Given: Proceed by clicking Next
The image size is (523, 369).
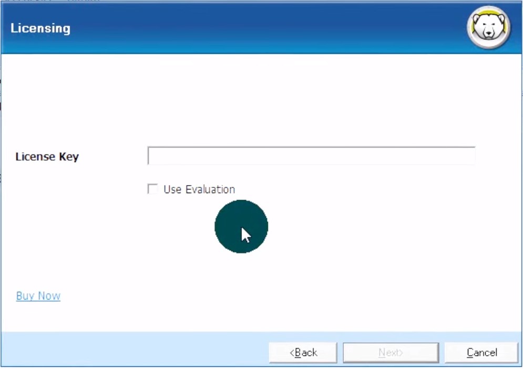Looking at the screenshot, I should point(391,353).
